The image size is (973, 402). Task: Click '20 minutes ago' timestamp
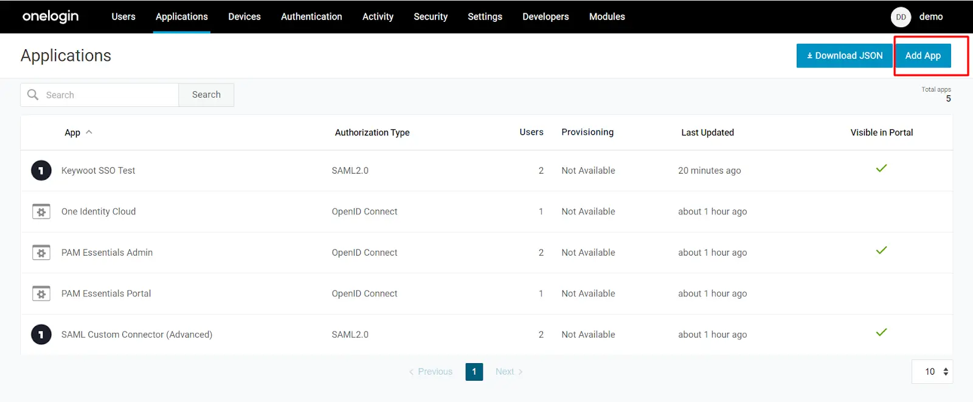point(710,171)
